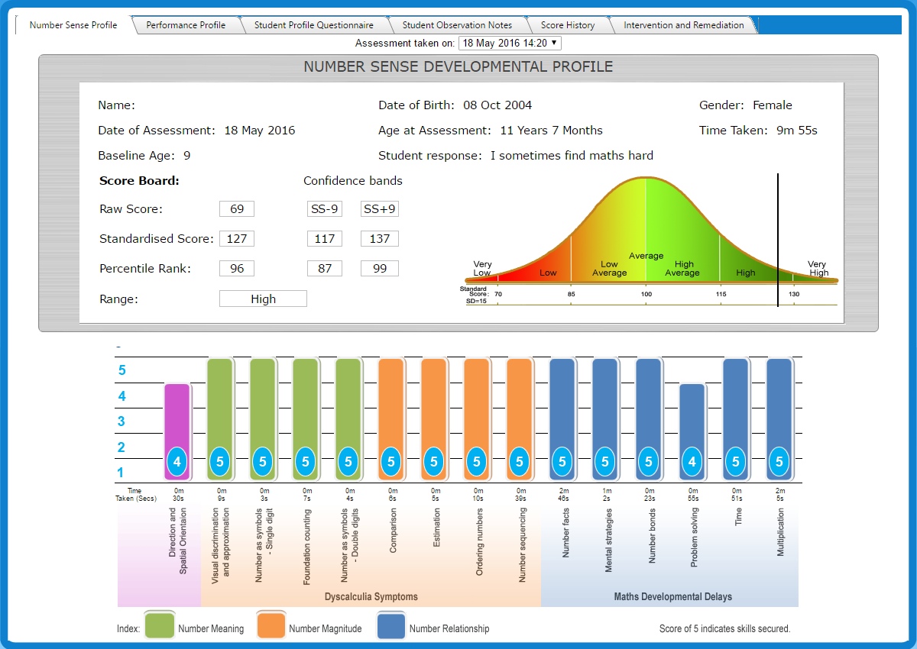The width and height of the screenshot is (917, 649).
Task: Open the Student Observation Notes tab
Action: tap(457, 25)
